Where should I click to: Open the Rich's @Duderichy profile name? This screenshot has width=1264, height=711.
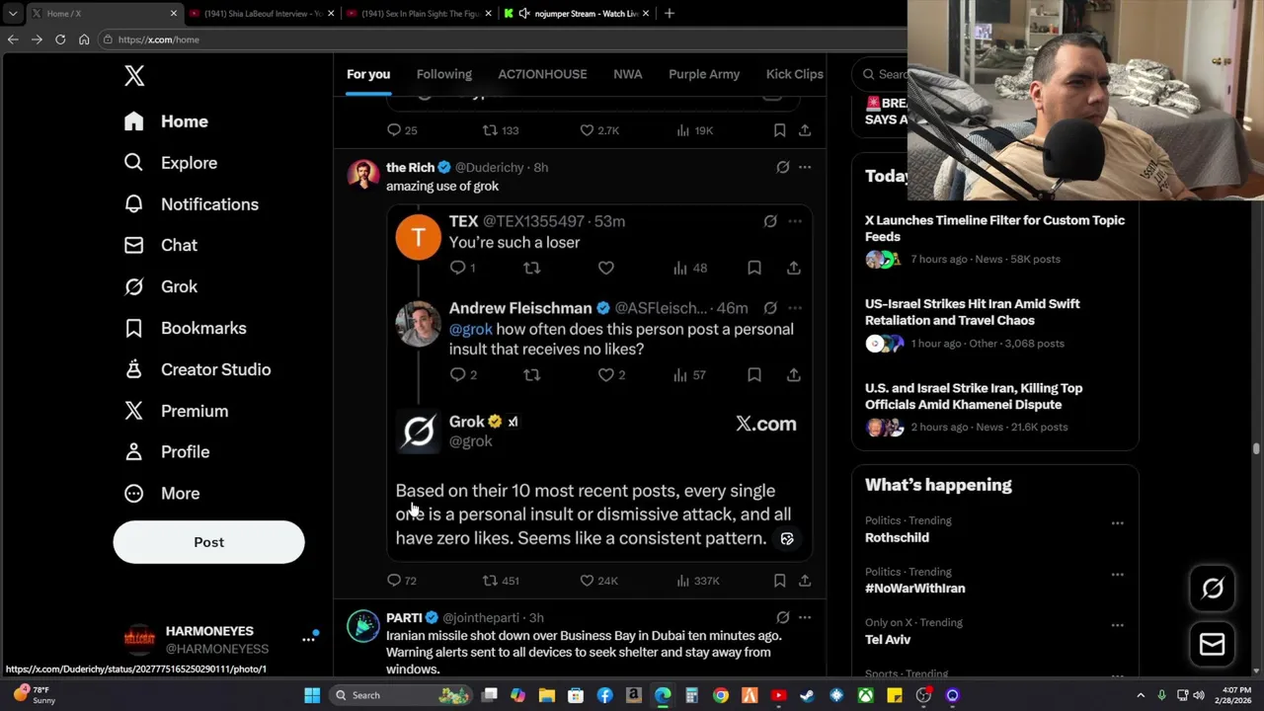[410, 168]
